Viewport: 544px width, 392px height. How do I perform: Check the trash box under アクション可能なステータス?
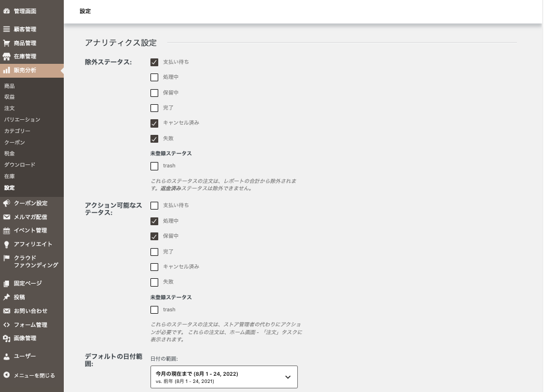tap(155, 310)
